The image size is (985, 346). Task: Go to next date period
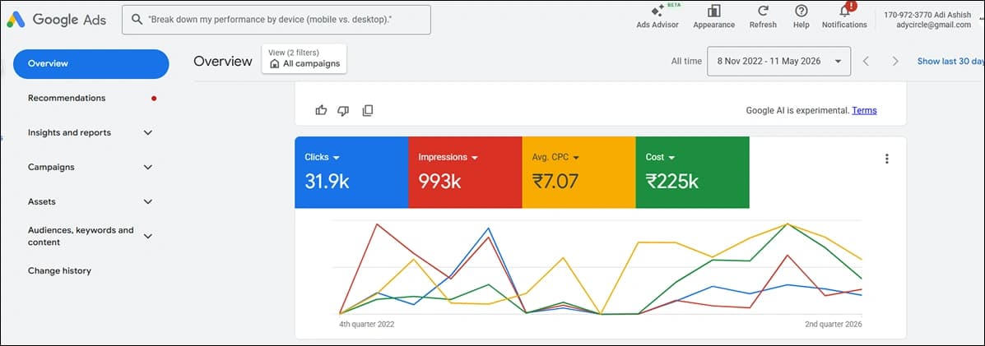point(895,61)
